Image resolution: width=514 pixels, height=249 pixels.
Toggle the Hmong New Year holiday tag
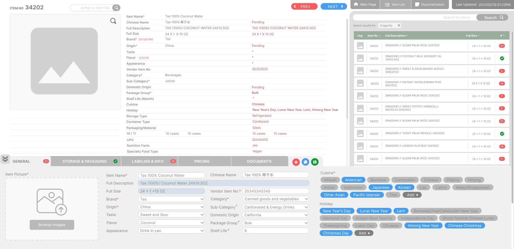pos(423,226)
